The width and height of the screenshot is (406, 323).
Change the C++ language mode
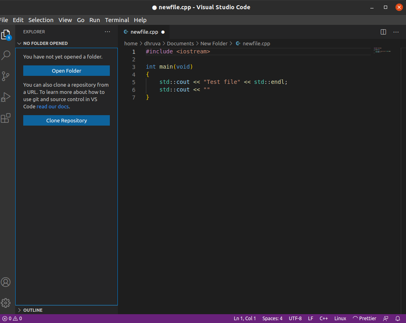(x=324, y=319)
